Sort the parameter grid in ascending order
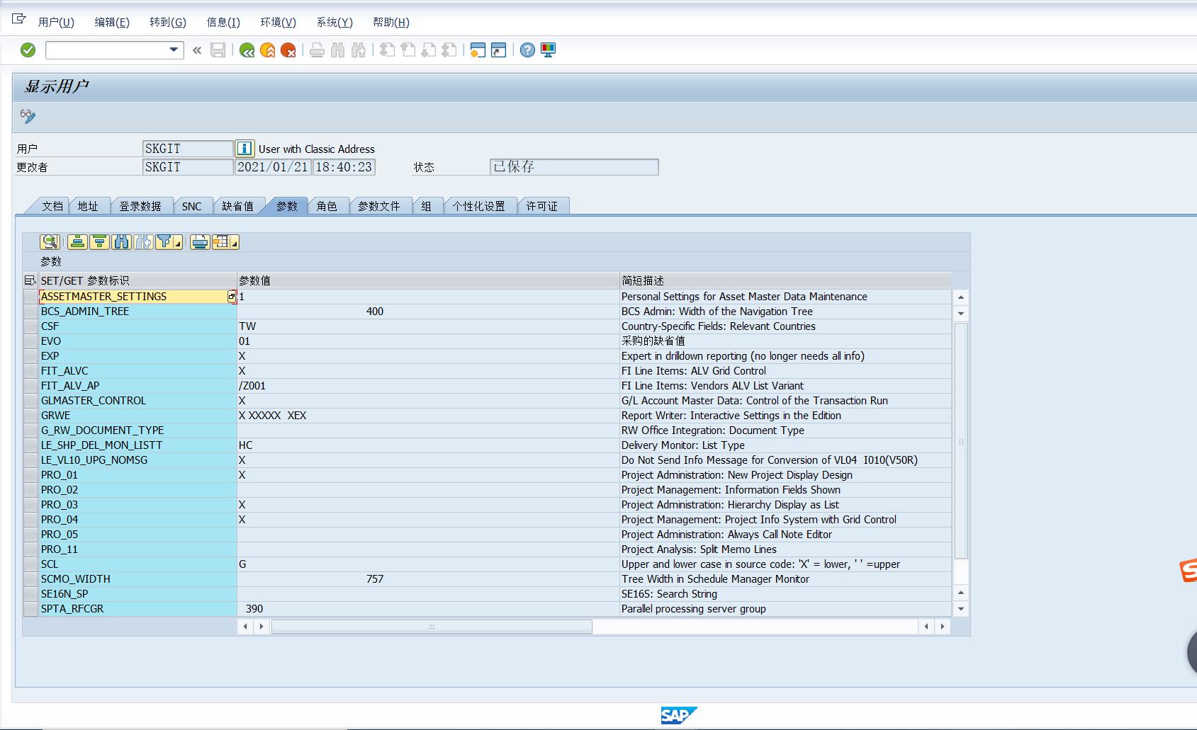The width and height of the screenshot is (1197, 730). pyautogui.click(x=77, y=242)
